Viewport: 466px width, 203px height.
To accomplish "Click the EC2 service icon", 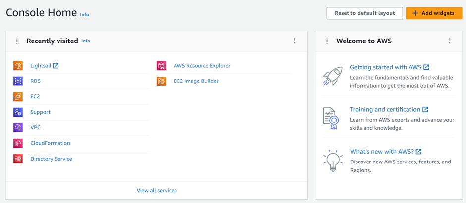I will click(18, 96).
